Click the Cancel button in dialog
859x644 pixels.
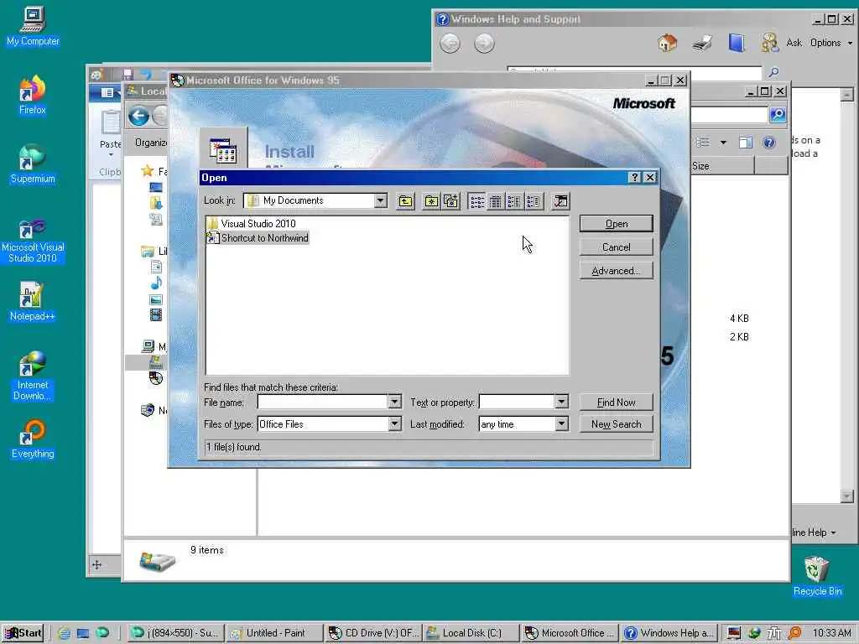click(617, 247)
